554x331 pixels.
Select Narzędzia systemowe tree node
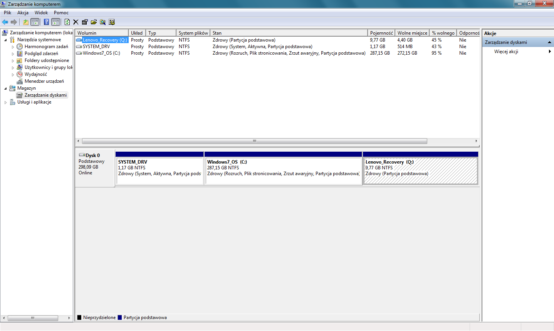pyautogui.click(x=39, y=40)
